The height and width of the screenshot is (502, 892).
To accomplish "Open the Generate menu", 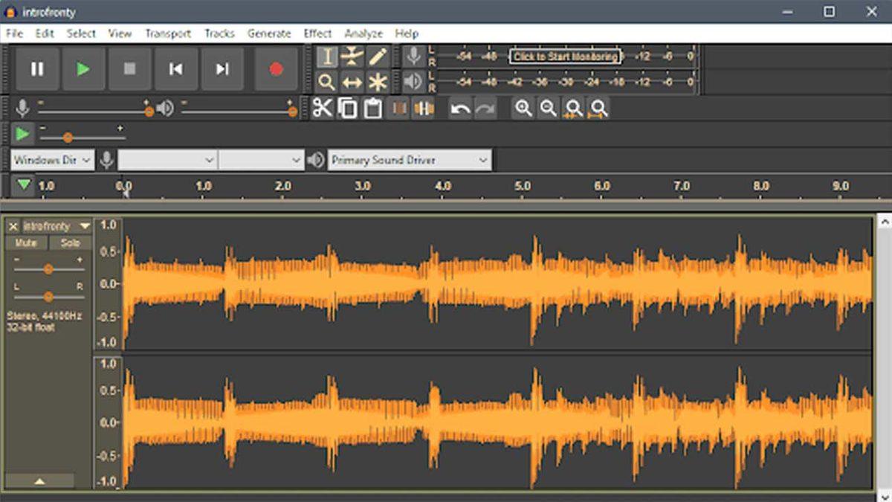I will tap(269, 33).
